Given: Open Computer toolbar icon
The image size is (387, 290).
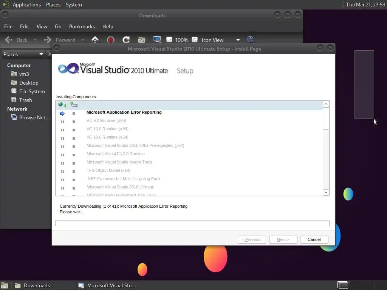Looking at the screenshot, I should tap(157, 39).
